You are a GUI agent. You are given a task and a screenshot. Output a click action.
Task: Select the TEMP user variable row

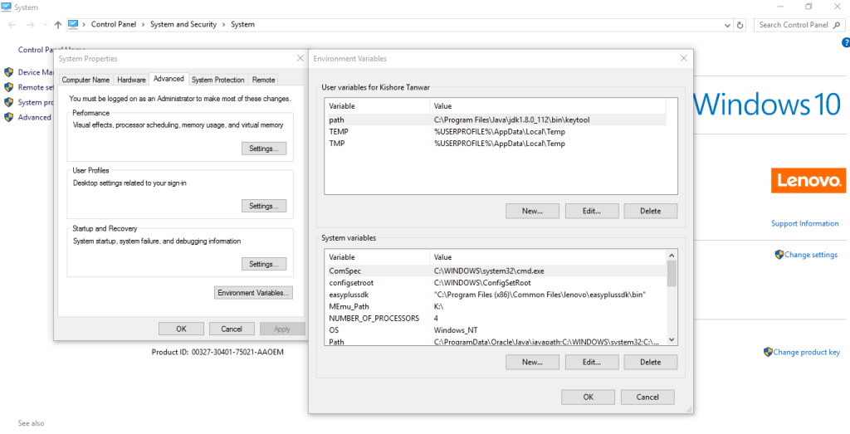coord(496,132)
